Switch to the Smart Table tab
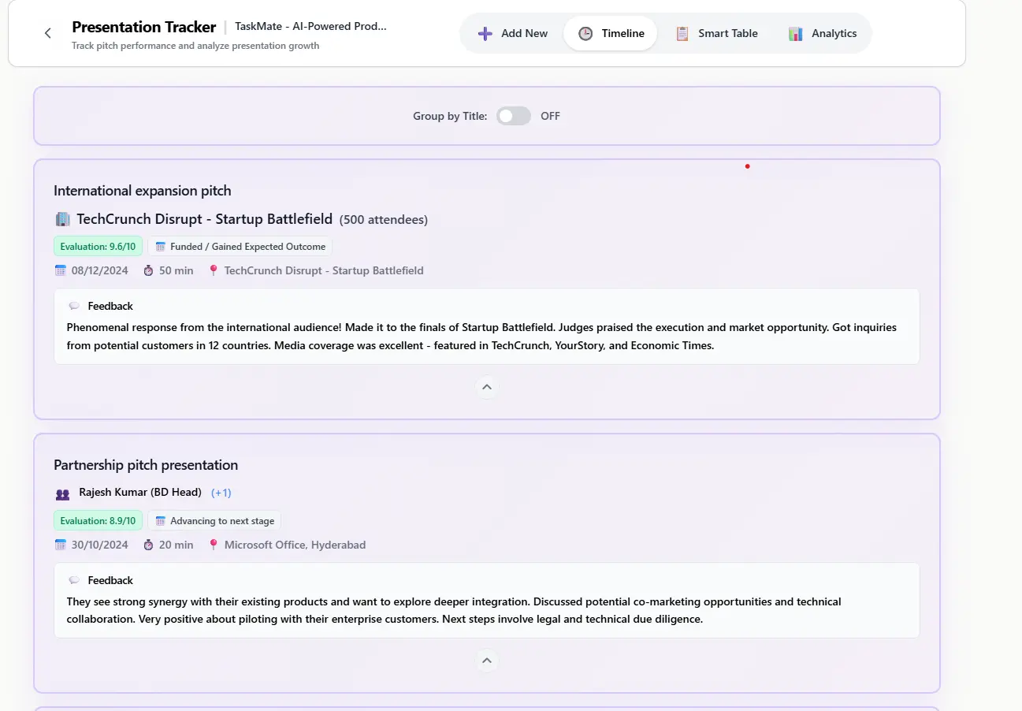Image resolution: width=1022 pixels, height=711 pixels. (x=717, y=34)
